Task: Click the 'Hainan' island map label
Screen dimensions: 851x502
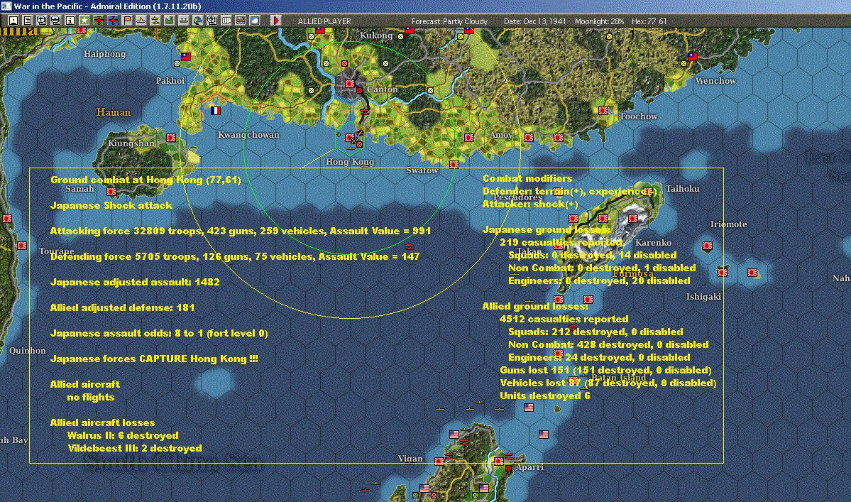Action: point(114,111)
